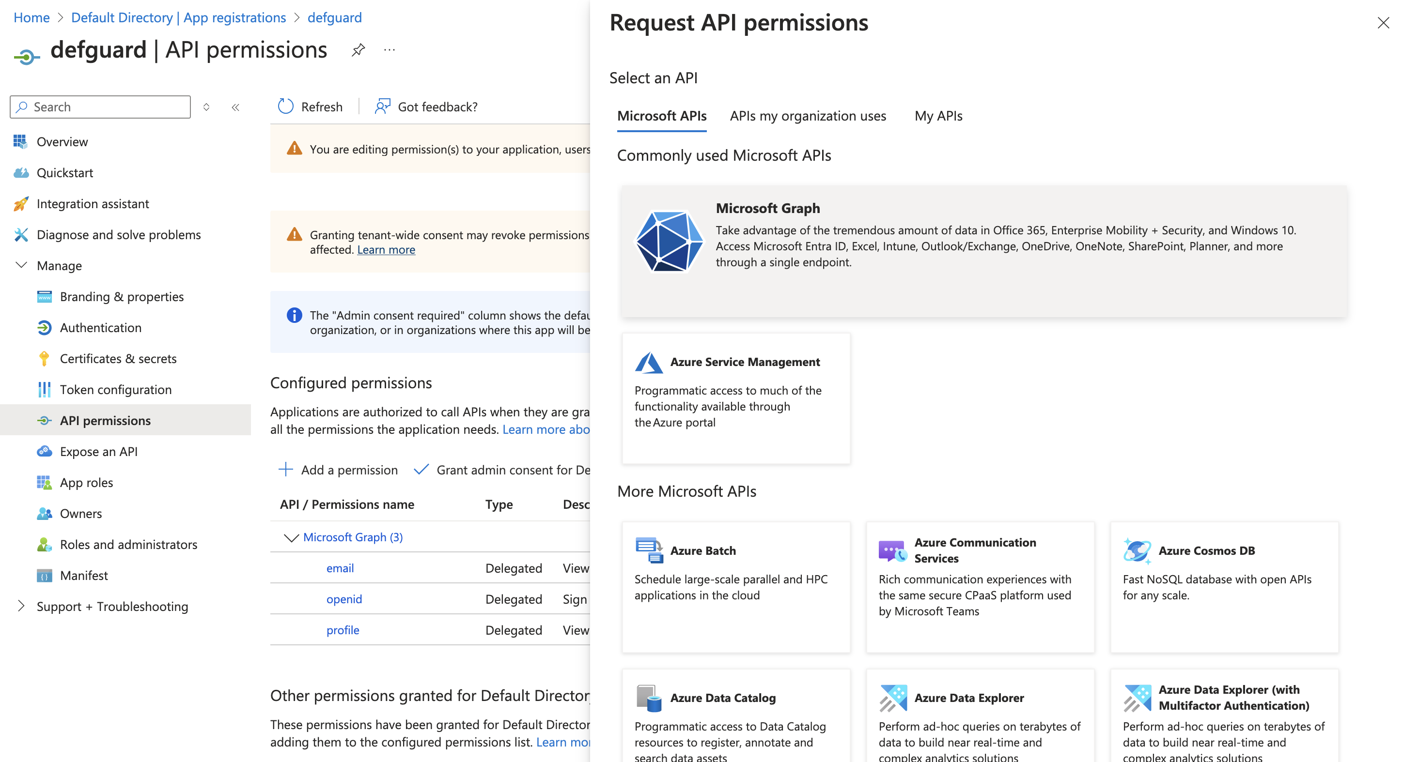Click Add a permission button
Image resolution: width=1403 pixels, height=762 pixels.
pyautogui.click(x=338, y=469)
